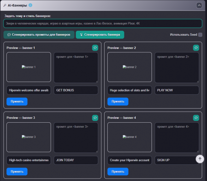Select the banner 2 preview image
Screen dimensions: 207x181
[x=130, y=67]
